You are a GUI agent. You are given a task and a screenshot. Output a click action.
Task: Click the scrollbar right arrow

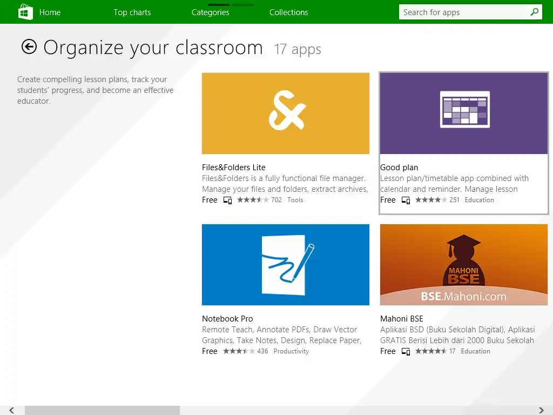coord(541,410)
